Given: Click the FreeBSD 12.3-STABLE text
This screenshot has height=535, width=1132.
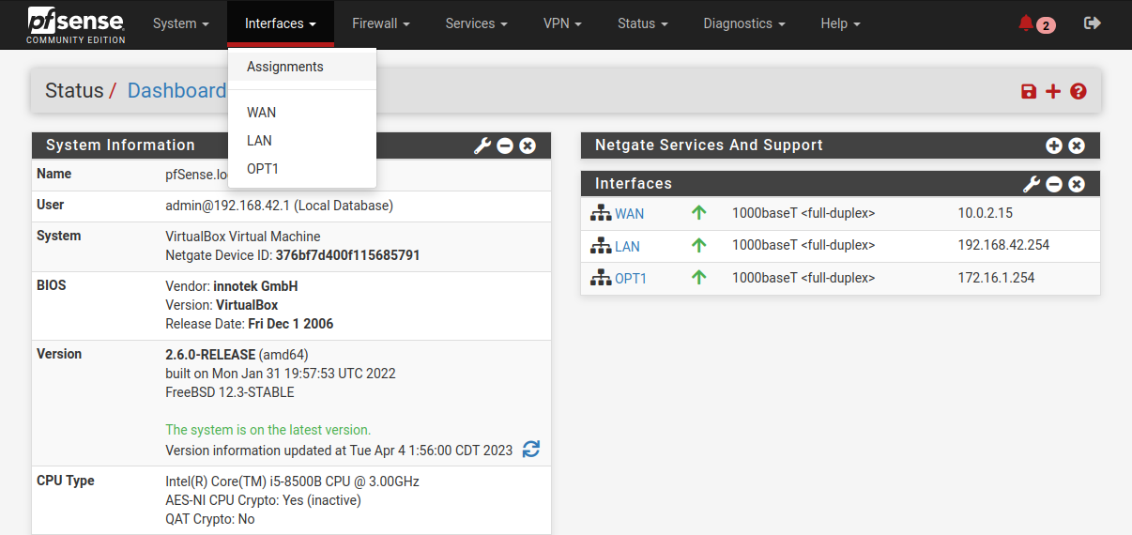Looking at the screenshot, I should pyautogui.click(x=230, y=392).
